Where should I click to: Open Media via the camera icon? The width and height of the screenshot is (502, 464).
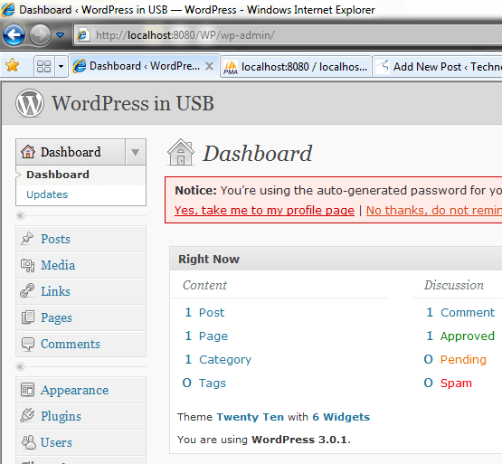point(27,265)
